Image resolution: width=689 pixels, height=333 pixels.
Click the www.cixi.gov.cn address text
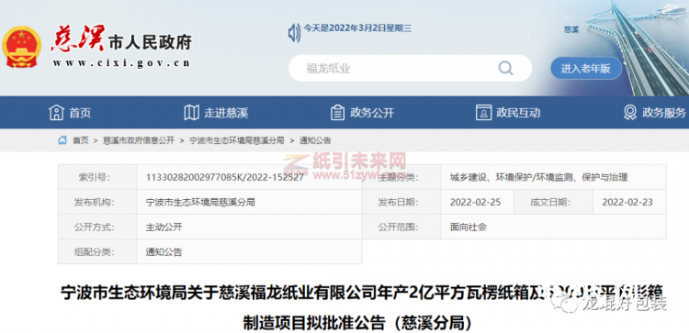121,63
